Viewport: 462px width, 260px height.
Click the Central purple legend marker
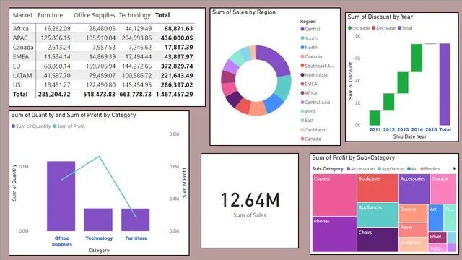pyautogui.click(x=302, y=29)
